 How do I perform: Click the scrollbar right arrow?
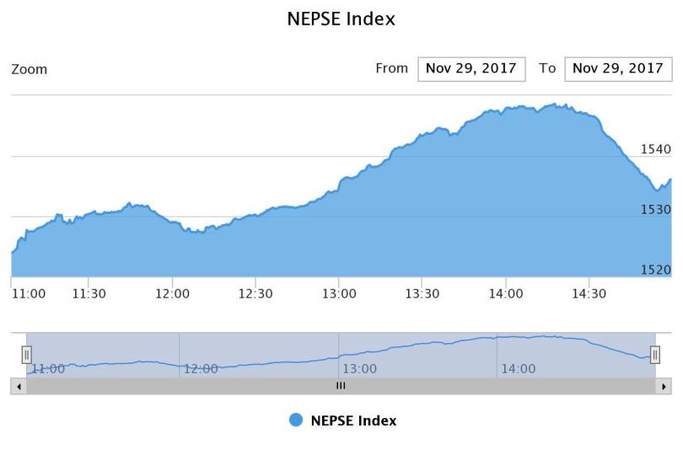pos(664,386)
